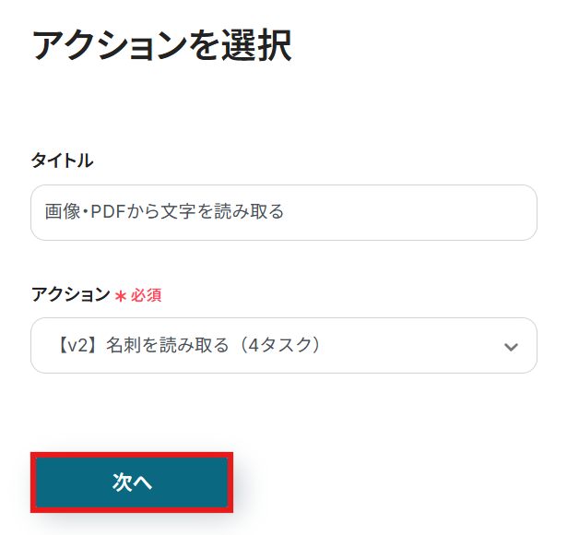Click the left edge of the 次へ button

coord(46,482)
